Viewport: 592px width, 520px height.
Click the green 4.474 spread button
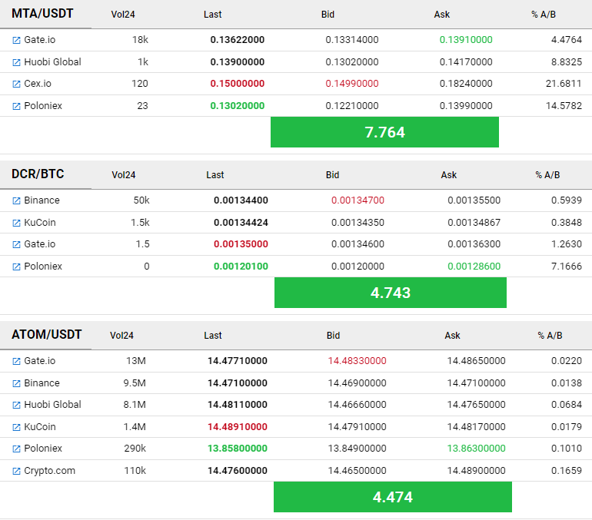393,497
